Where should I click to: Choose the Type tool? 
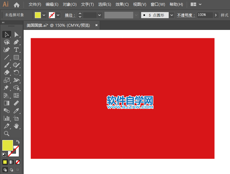point(16,50)
